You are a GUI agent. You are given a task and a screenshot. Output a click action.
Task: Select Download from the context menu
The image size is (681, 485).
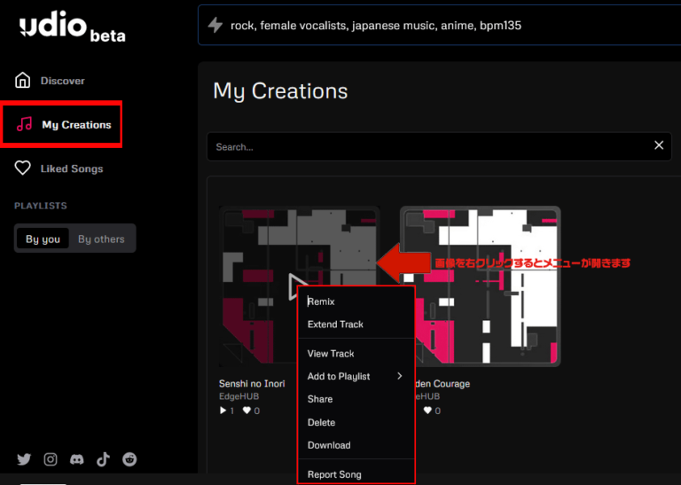click(329, 445)
